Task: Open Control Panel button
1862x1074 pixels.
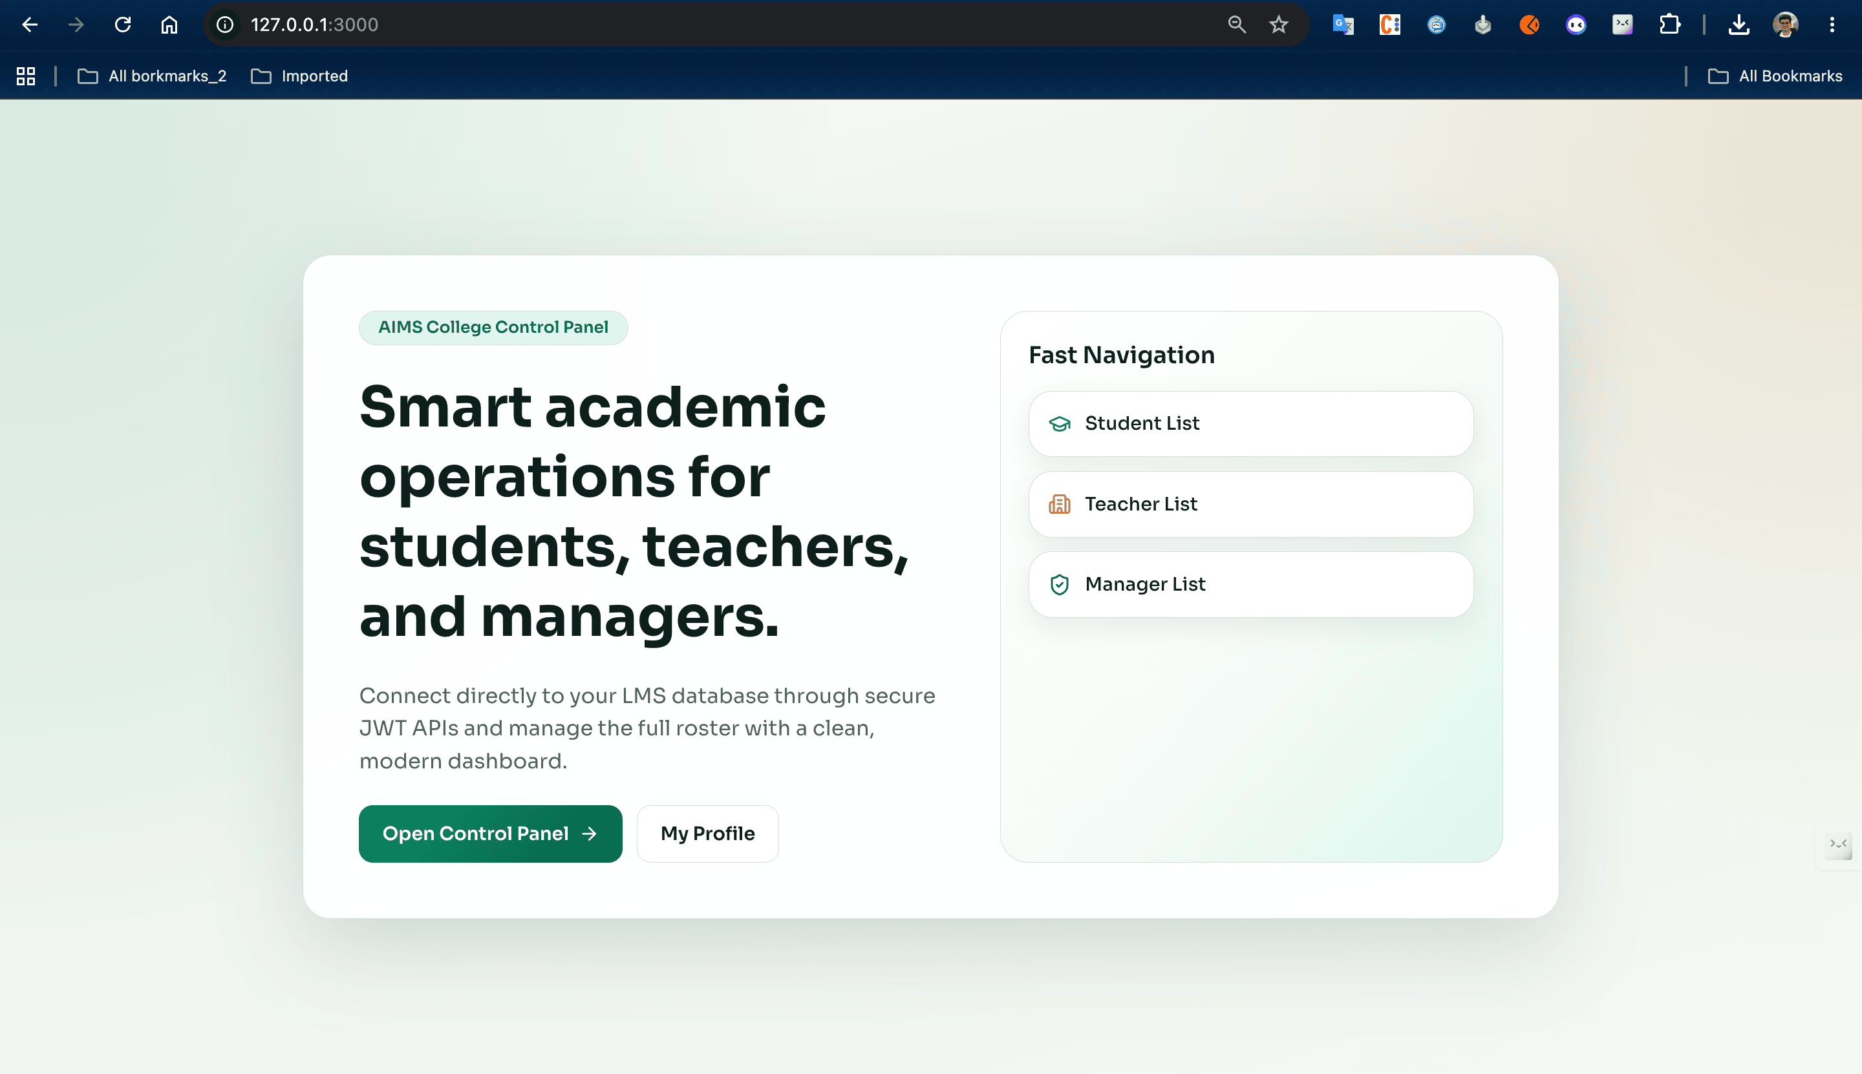Action: (490, 834)
